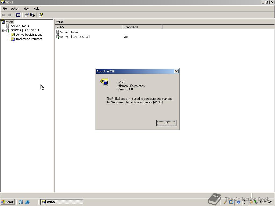This screenshot has width=275, height=206.
Task: Click the pen icon in language bar
Action: click(225, 202)
